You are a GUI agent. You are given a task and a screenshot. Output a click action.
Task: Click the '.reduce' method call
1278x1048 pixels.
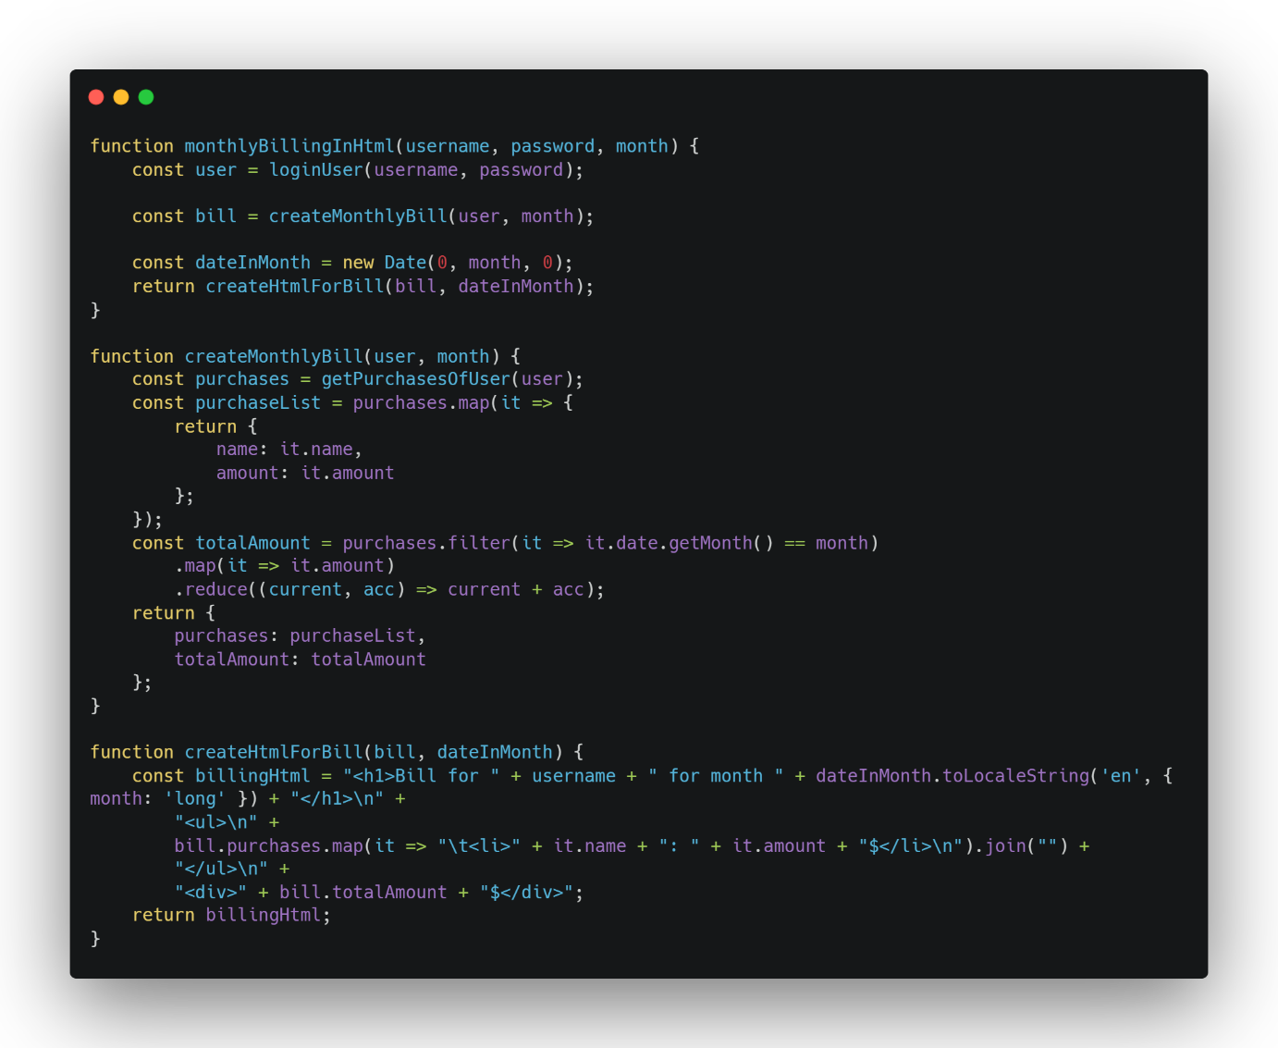[x=211, y=589]
